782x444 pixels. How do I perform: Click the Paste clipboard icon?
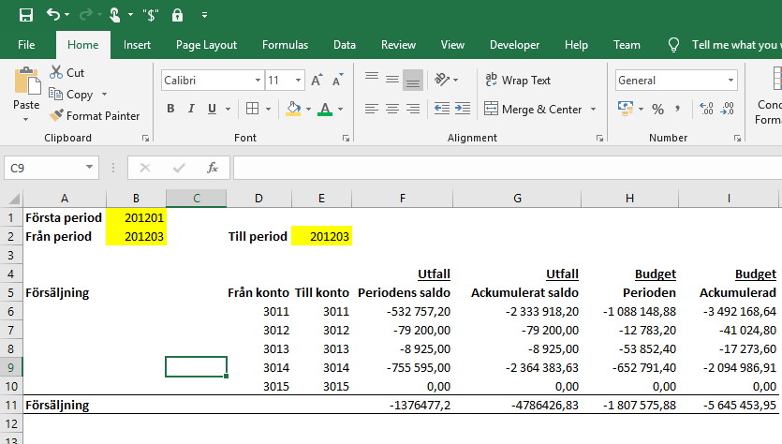[27, 81]
